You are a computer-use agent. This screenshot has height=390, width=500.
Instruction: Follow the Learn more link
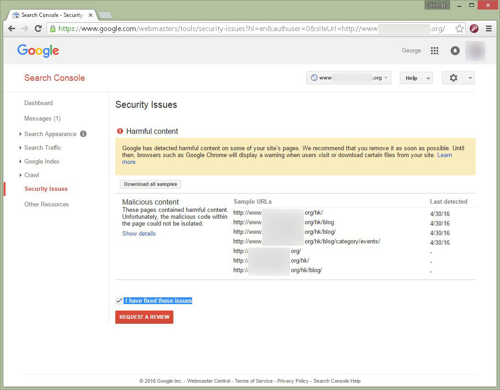pos(445,155)
